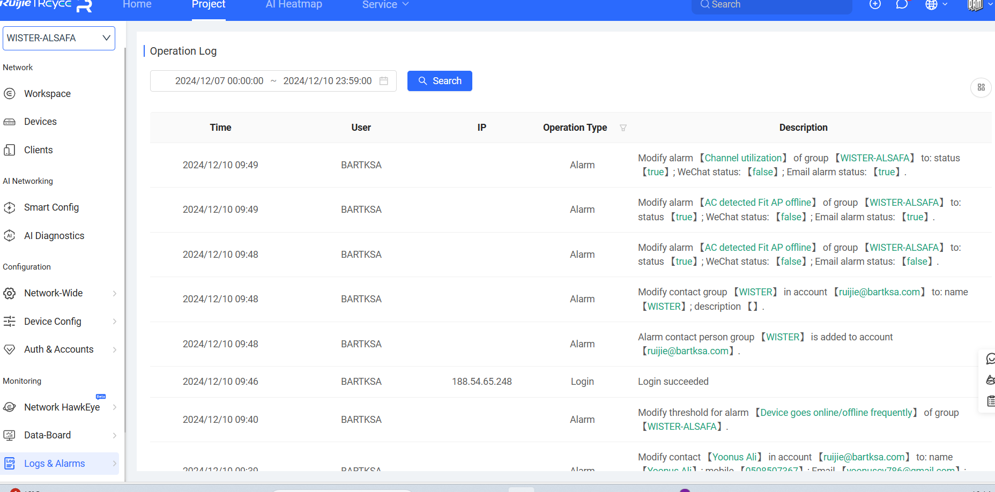This screenshot has width=995, height=492.
Task: Open the user avatar icon in top bar
Action: pos(975,5)
